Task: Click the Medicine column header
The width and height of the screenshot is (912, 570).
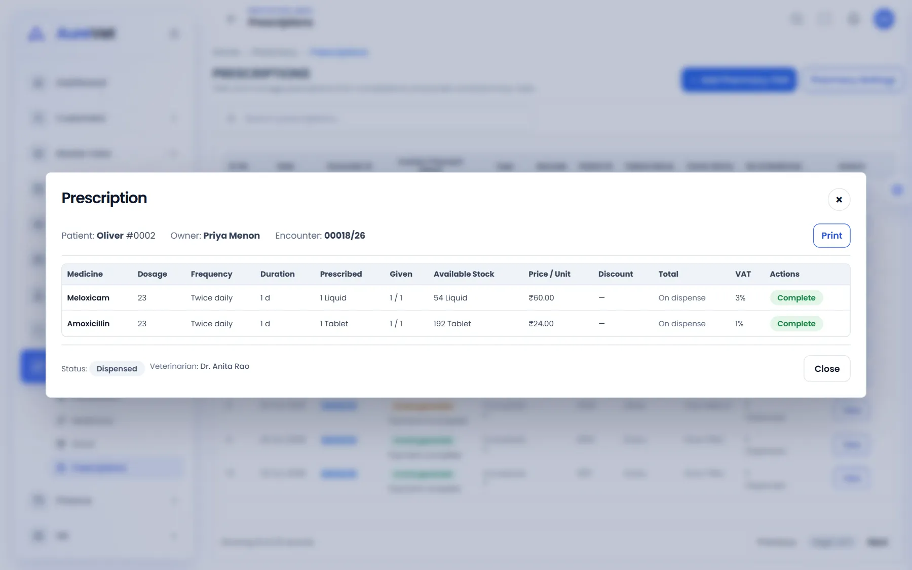Action: click(x=85, y=274)
